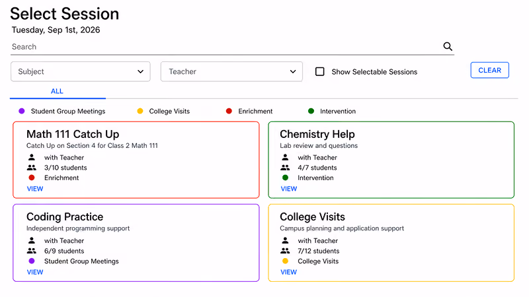Click the Student Group Meetings legend label

point(68,111)
